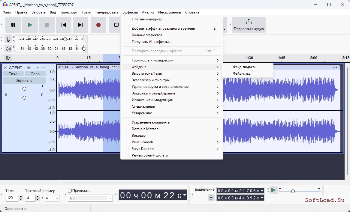Screen dimensions: 350x212
Task: Open the Правка menu
Action: [x=21, y=12]
